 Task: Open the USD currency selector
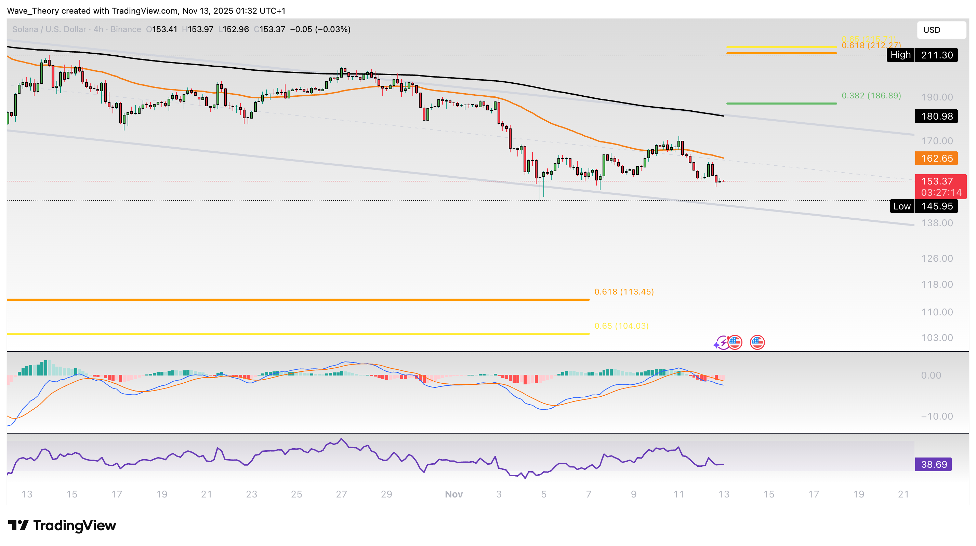click(941, 30)
